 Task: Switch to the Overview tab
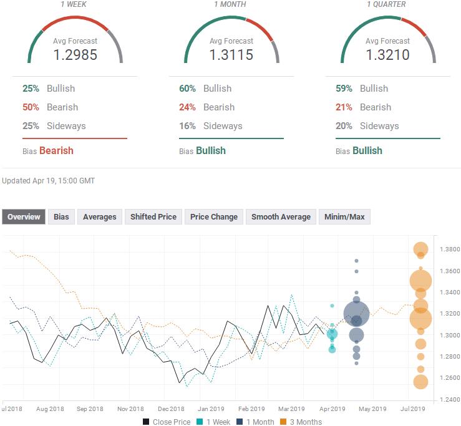(24, 217)
